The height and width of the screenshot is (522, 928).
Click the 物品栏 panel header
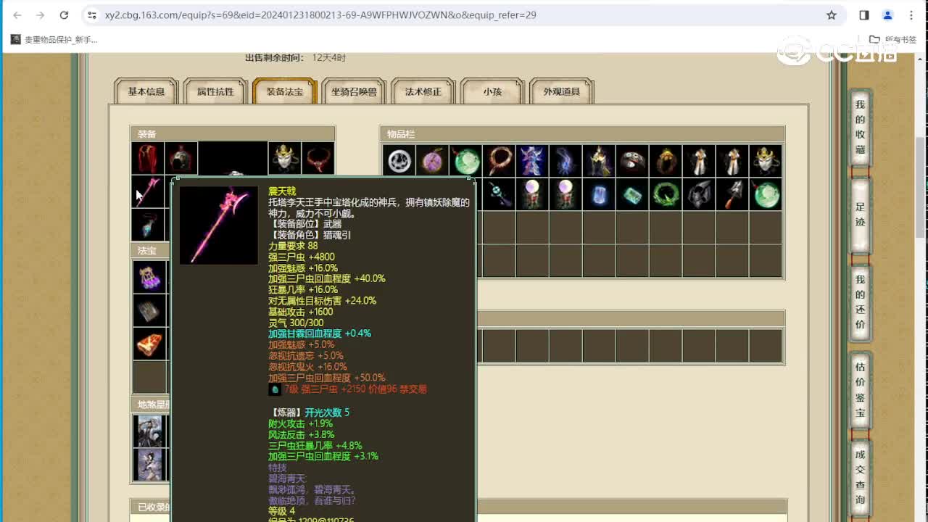coord(582,134)
